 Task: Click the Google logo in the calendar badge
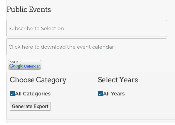click(16, 66)
